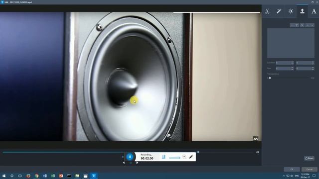
Task: Toggle the webcam icon in recorder toolbar
Action: point(184,157)
